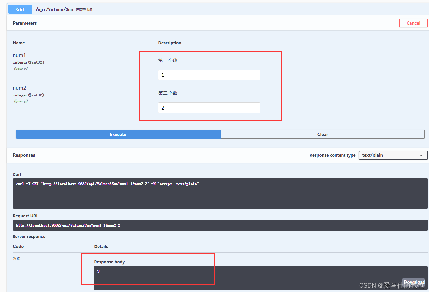Click the Response body label

(110, 262)
